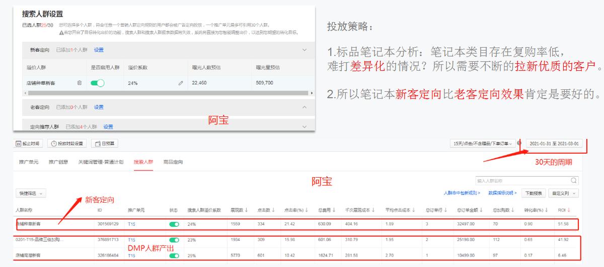Viewport: 604px width, 267px height.
Task: Click the 起止时间 button
Action: (x=28, y=144)
